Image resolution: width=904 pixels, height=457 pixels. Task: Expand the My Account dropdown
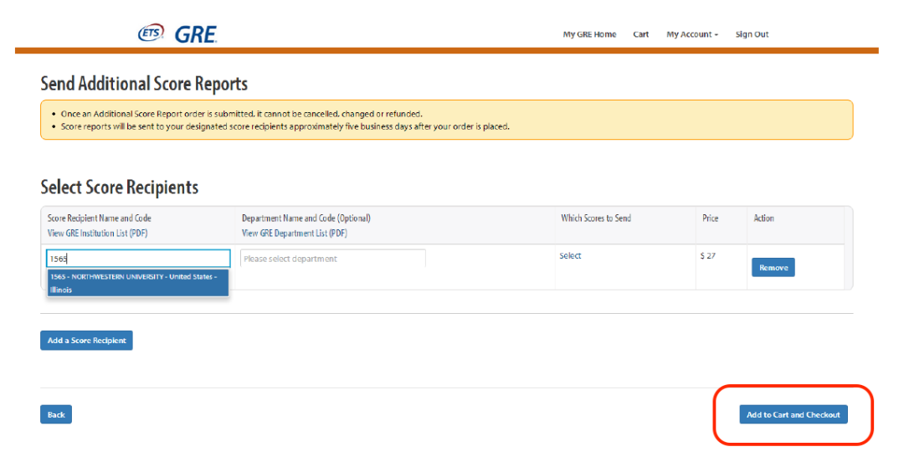pyautogui.click(x=692, y=34)
